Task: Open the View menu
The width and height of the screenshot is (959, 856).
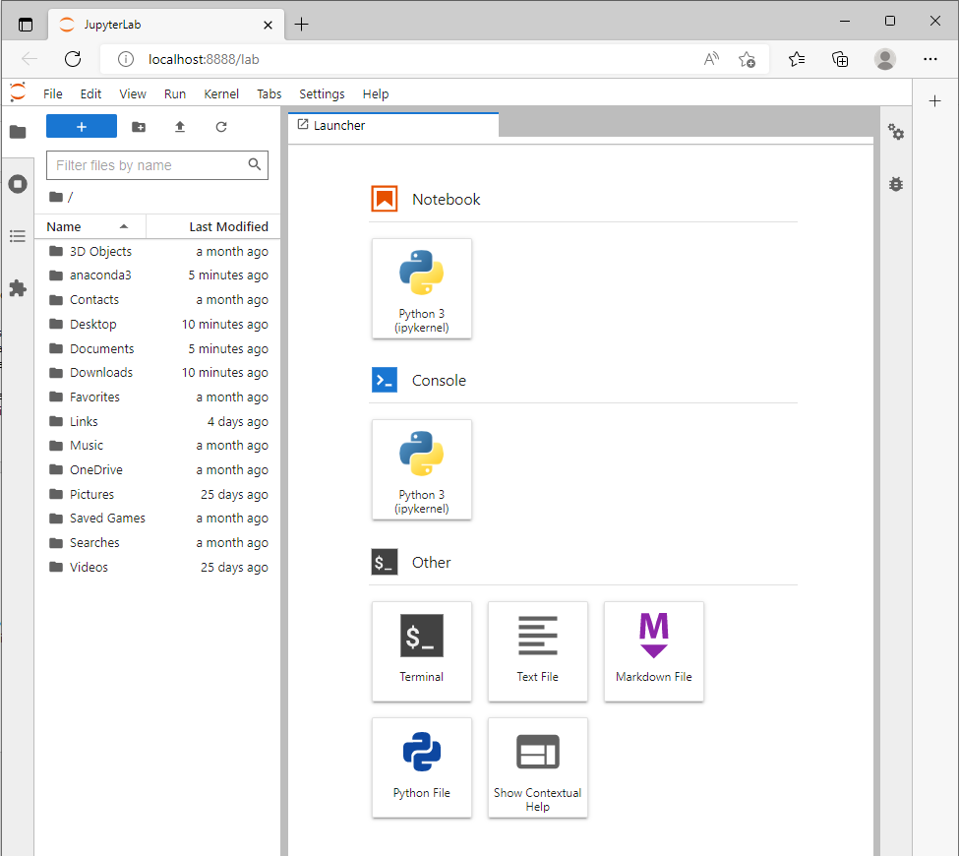Action: point(133,93)
